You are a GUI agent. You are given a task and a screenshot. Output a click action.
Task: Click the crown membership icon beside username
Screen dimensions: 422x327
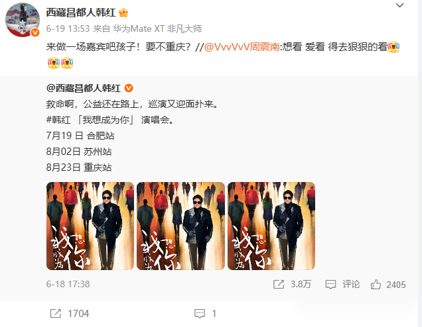123,13
